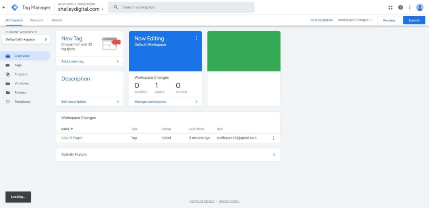The height and width of the screenshot is (208, 429).
Task: Click the Added count of 1
Action: pyautogui.click(x=157, y=86)
